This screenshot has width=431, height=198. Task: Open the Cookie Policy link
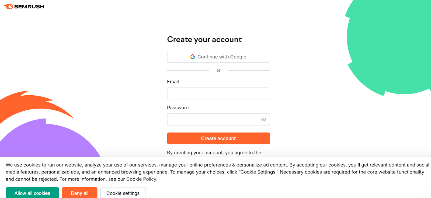142,179
